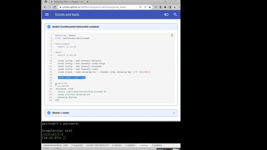The width and height of the screenshot is (267, 150).
Task: Click the terminal prompt after [14:11:37]>
Action: click(x=64, y=138)
